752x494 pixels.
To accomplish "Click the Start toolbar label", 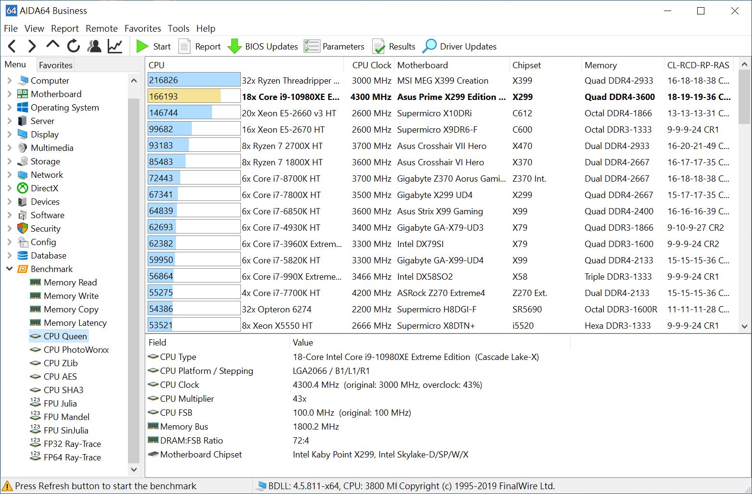I will click(162, 47).
